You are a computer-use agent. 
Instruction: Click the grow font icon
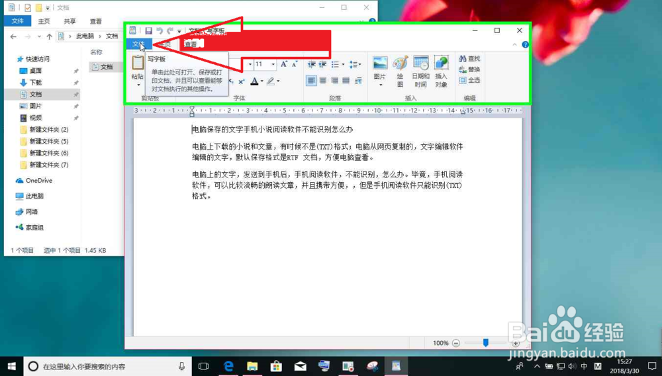[x=284, y=64]
